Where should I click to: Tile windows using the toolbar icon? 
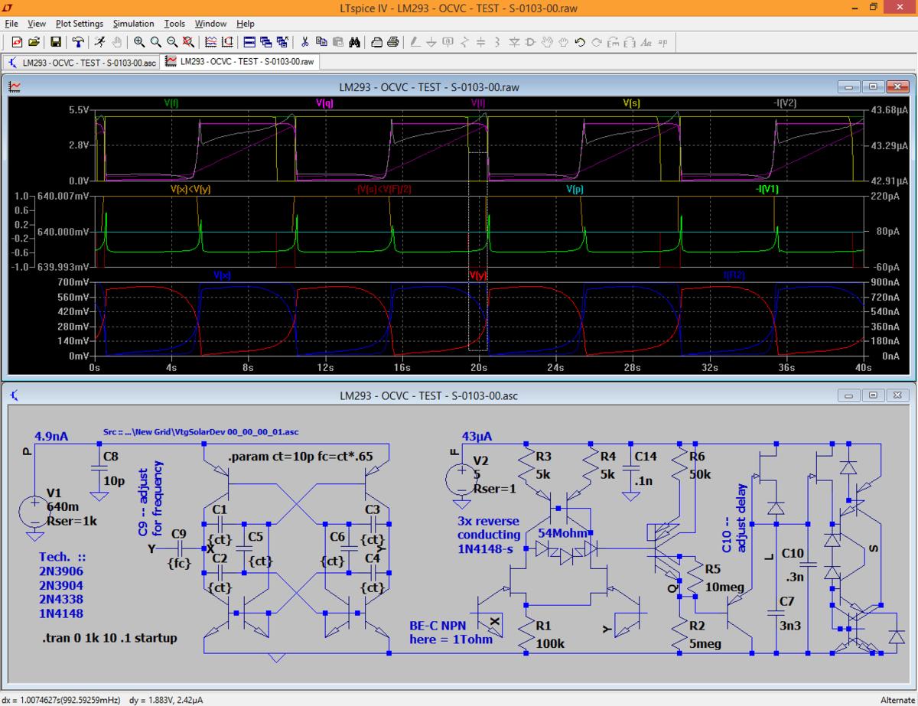249,42
